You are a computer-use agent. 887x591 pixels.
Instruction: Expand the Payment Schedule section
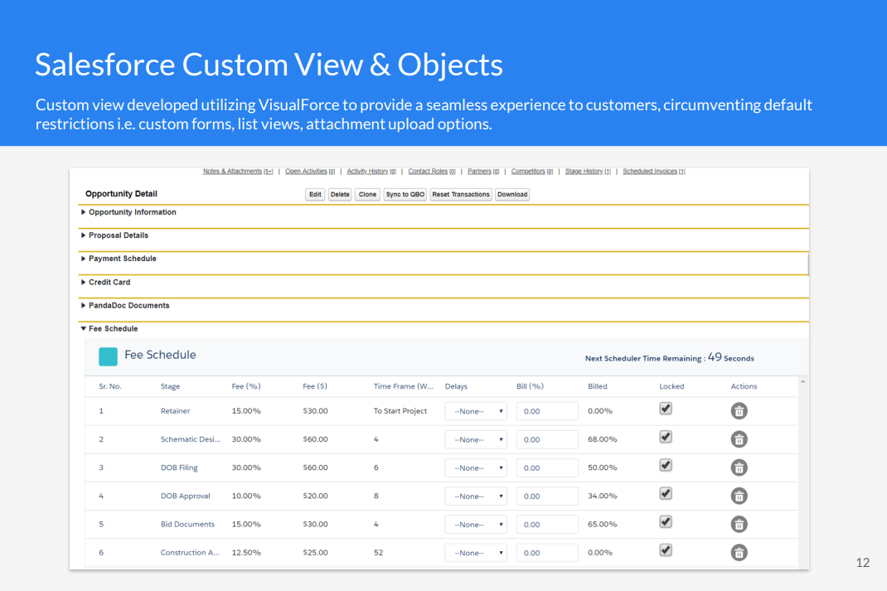(83, 259)
